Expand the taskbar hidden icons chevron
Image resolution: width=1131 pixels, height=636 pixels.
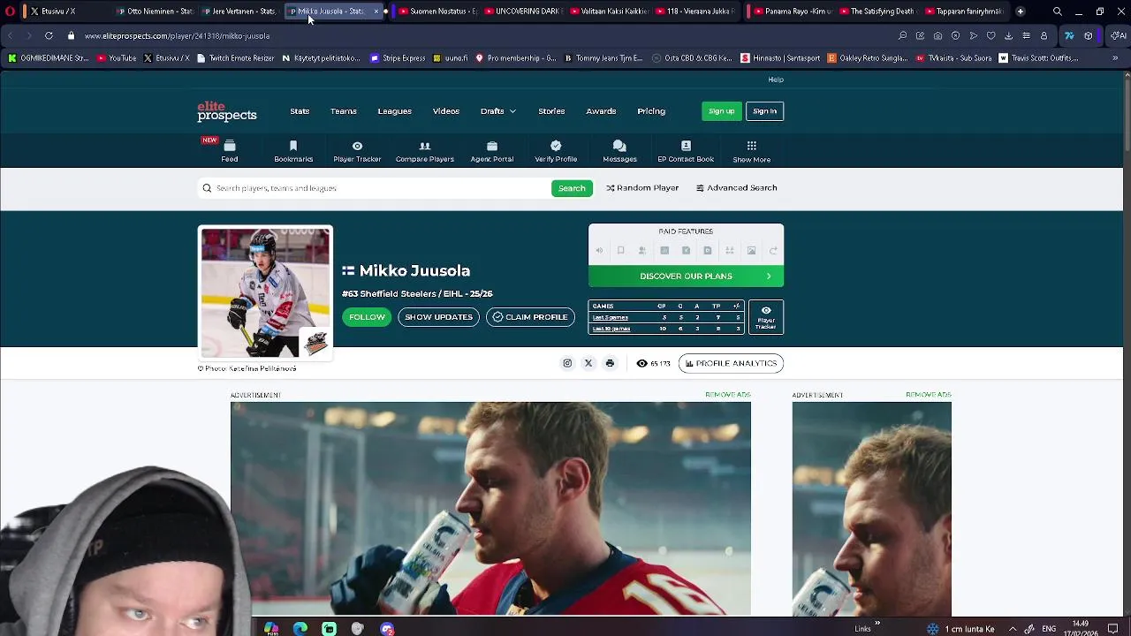click(1013, 629)
